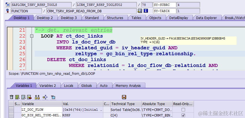The image size is (245, 118).
Task: Click the C(4) technical type cell
Action: [126, 115]
